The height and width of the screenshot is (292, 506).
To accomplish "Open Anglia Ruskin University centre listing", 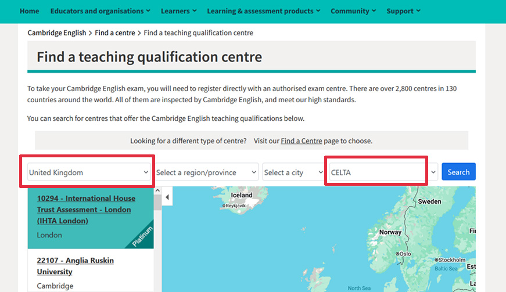I will (75, 266).
